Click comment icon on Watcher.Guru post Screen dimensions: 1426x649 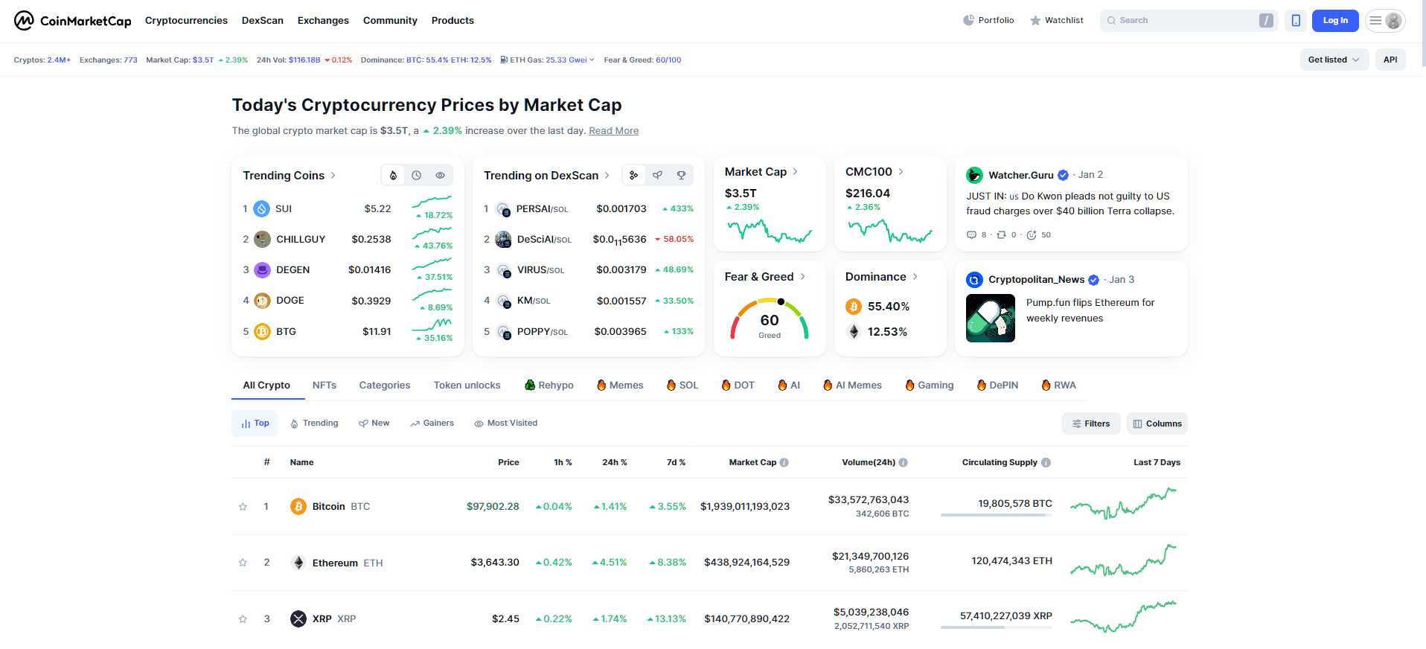(x=971, y=235)
